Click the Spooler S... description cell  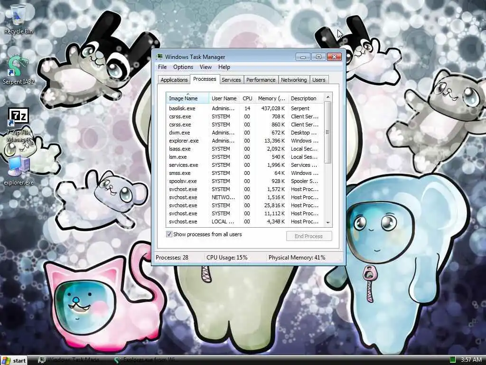(x=304, y=181)
